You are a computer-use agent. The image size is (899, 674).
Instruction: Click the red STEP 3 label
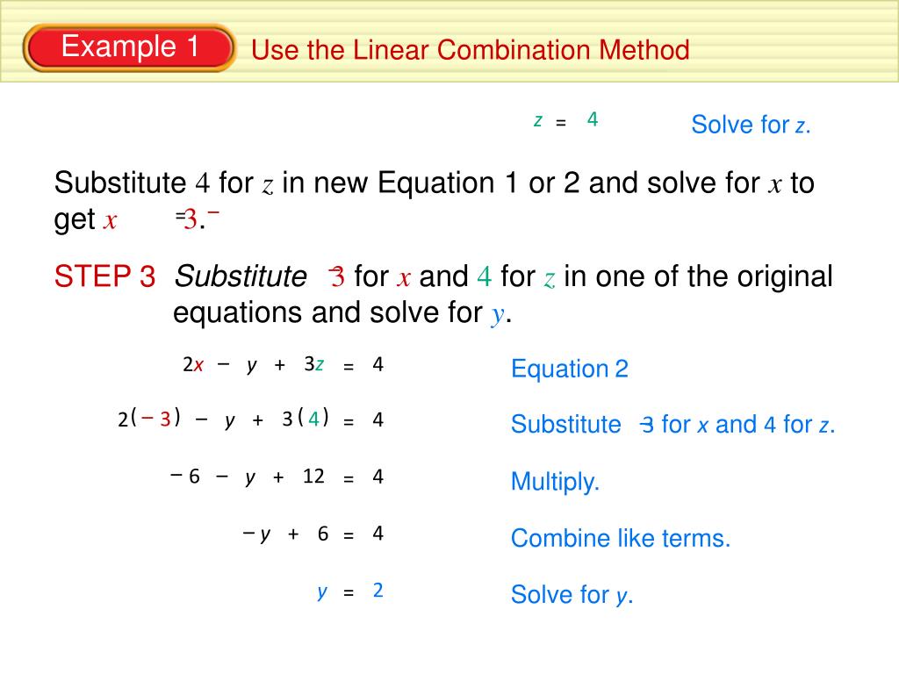pyautogui.click(x=104, y=276)
